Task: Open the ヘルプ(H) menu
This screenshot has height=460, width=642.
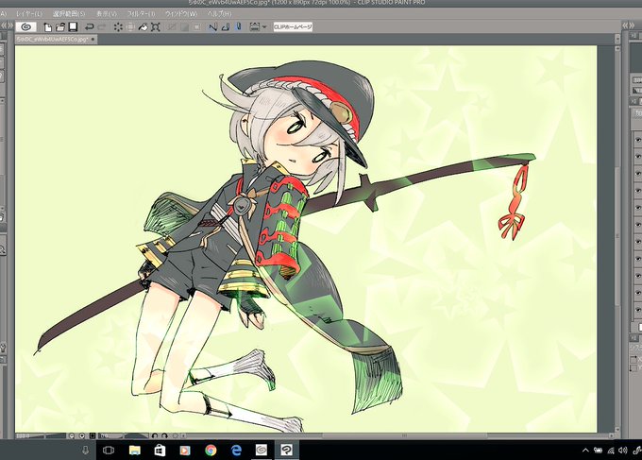Action: [x=219, y=14]
